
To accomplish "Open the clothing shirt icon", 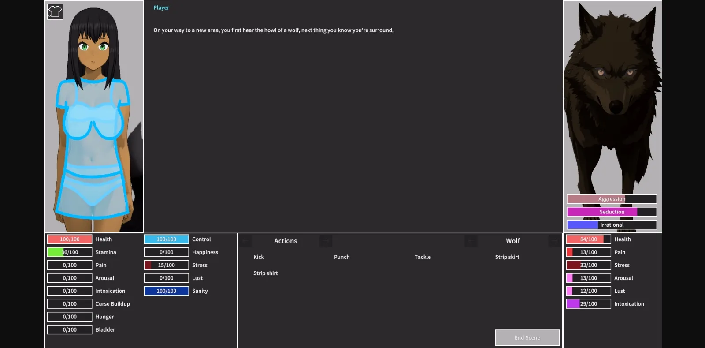I will click(55, 12).
